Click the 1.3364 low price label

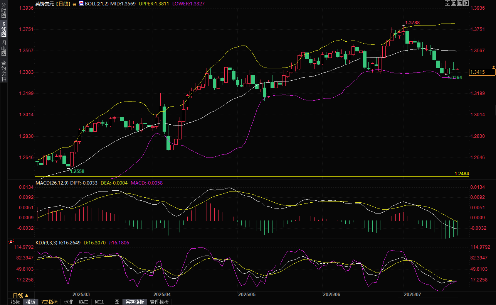(455, 78)
